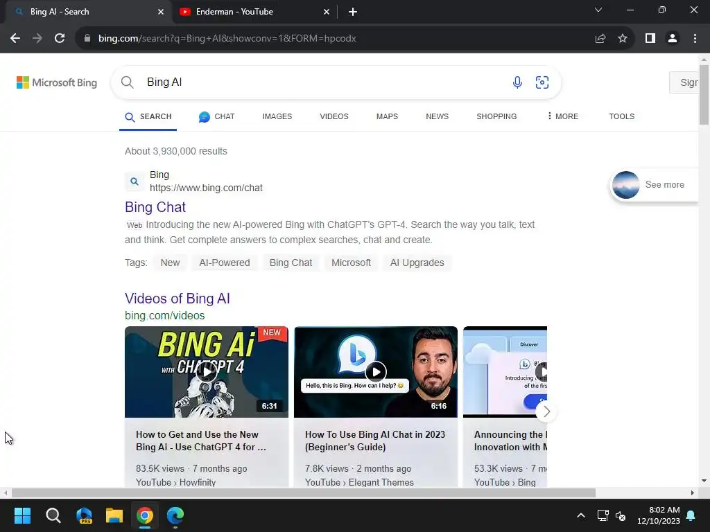Open a new tab with the plus button
The image size is (710, 532).
(x=353, y=12)
